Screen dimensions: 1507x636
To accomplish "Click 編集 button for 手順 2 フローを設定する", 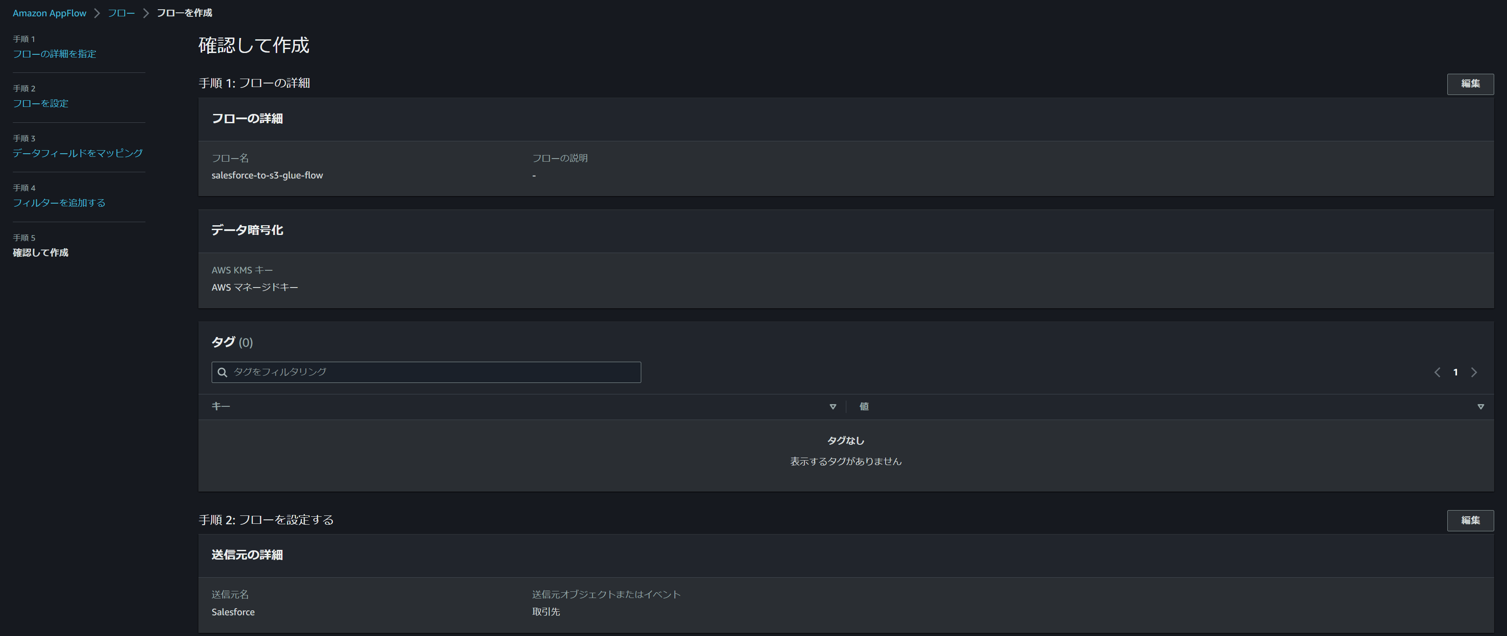I will coord(1469,520).
